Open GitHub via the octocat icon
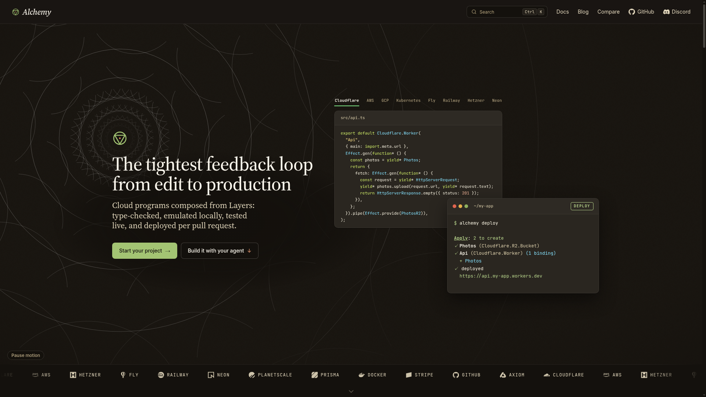Screen dimensions: 706x397 point(632,12)
